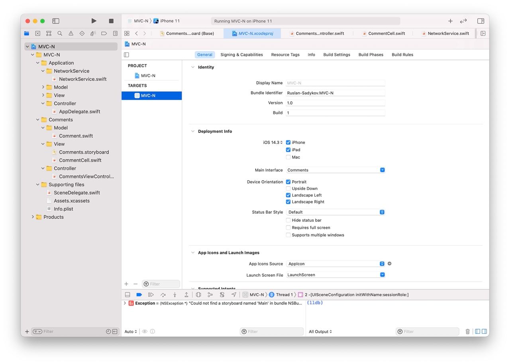This screenshot has width=510, height=364.
Task: Disable Portrait orientation
Action: pyautogui.click(x=288, y=182)
